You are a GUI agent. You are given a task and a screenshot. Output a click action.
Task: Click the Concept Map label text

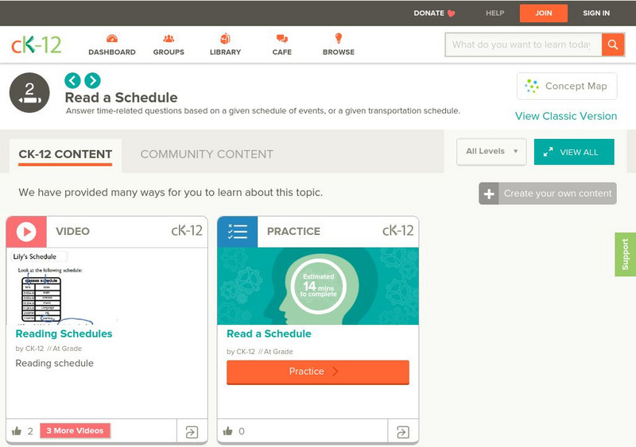pos(576,87)
